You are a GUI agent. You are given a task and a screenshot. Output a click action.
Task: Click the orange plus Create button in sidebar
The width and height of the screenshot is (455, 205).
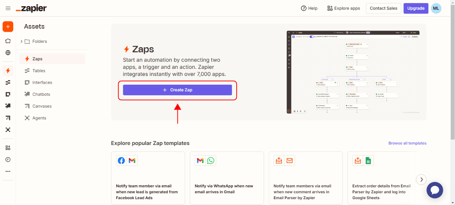8,27
